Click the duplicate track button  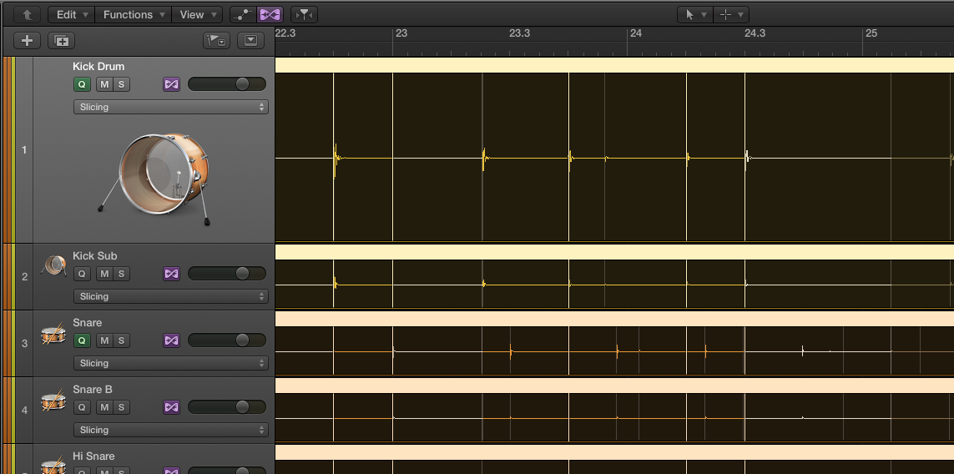click(x=62, y=41)
